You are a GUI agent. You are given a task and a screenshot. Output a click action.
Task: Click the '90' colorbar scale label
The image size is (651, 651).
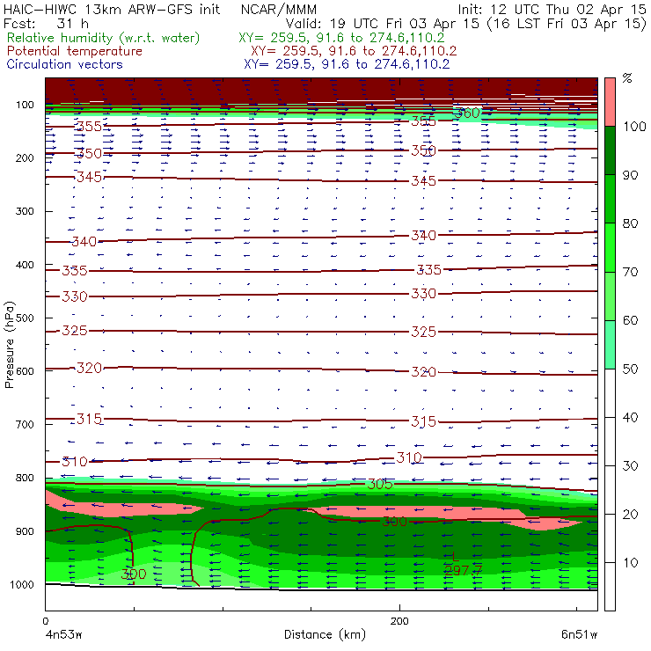tap(630, 175)
